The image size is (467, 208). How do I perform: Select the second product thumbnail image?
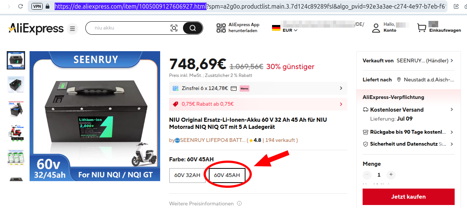pyautogui.click(x=16, y=85)
